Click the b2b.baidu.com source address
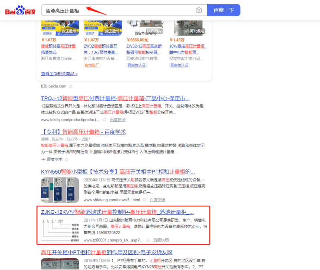Screen dimensions: 320x270 coord(54,86)
